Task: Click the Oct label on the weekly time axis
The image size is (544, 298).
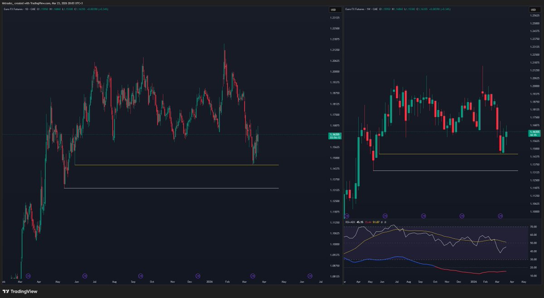Action: point(435,282)
